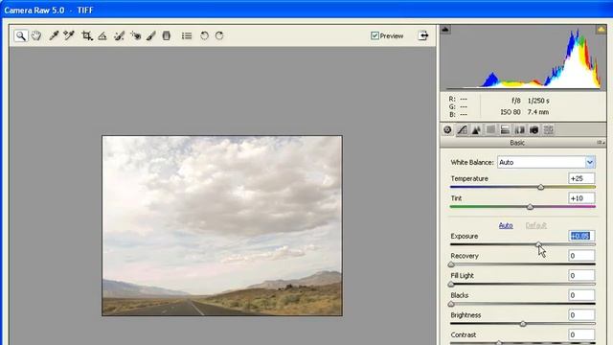Click the Fill Light slider handle
Screen dimensions: 613x345
451,284
